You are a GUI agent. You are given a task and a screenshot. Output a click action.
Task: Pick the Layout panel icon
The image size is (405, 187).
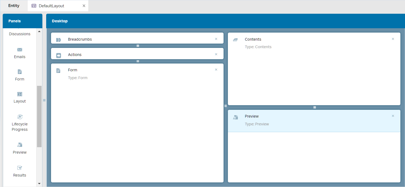pos(20,94)
